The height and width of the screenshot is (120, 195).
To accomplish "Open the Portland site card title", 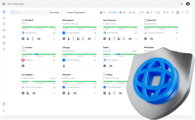I will [x=29, y=20].
